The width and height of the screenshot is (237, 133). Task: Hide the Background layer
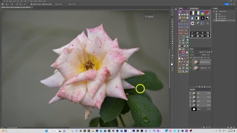pyautogui.click(x=191, y=68)
